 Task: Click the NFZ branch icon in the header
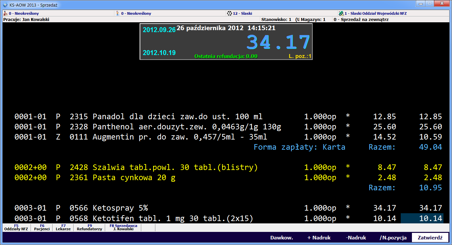pyautogui.click(x=341, y=13)
